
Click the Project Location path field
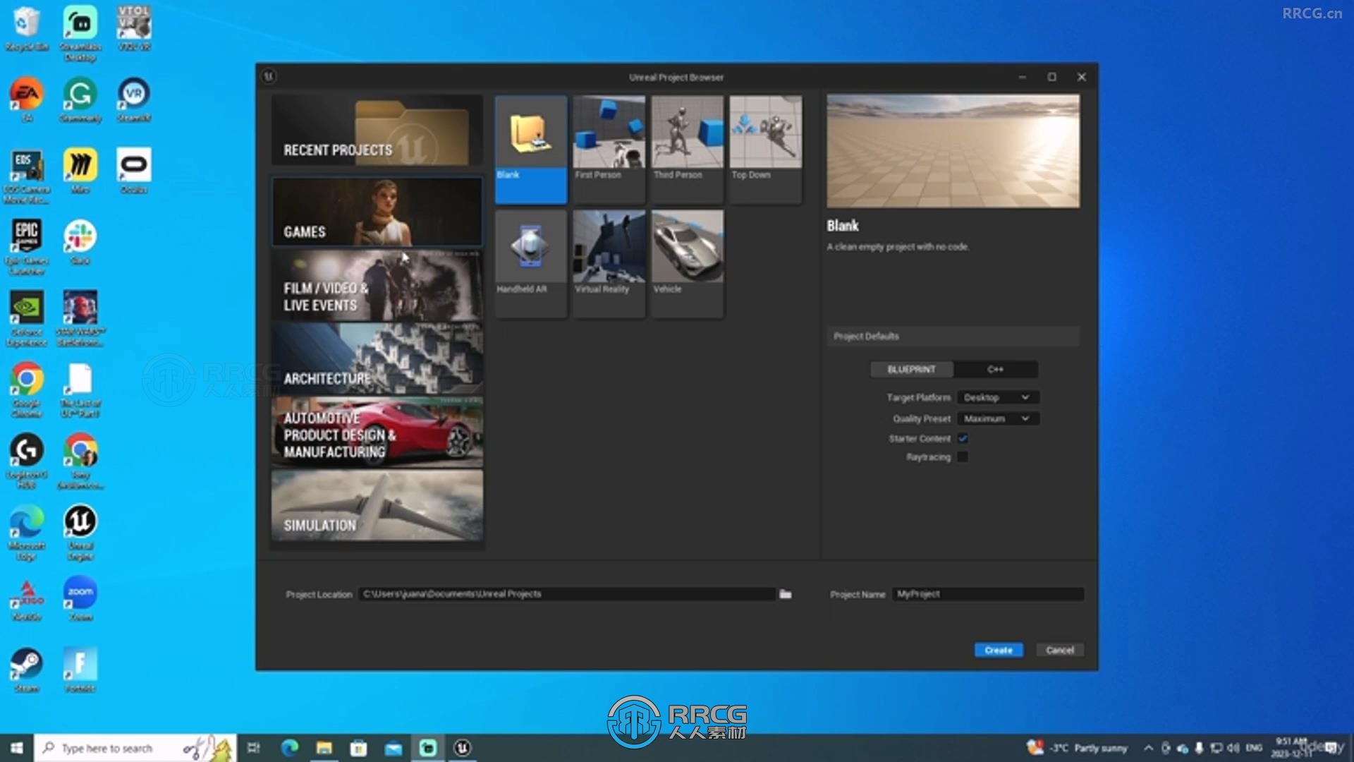pos(567,594)
